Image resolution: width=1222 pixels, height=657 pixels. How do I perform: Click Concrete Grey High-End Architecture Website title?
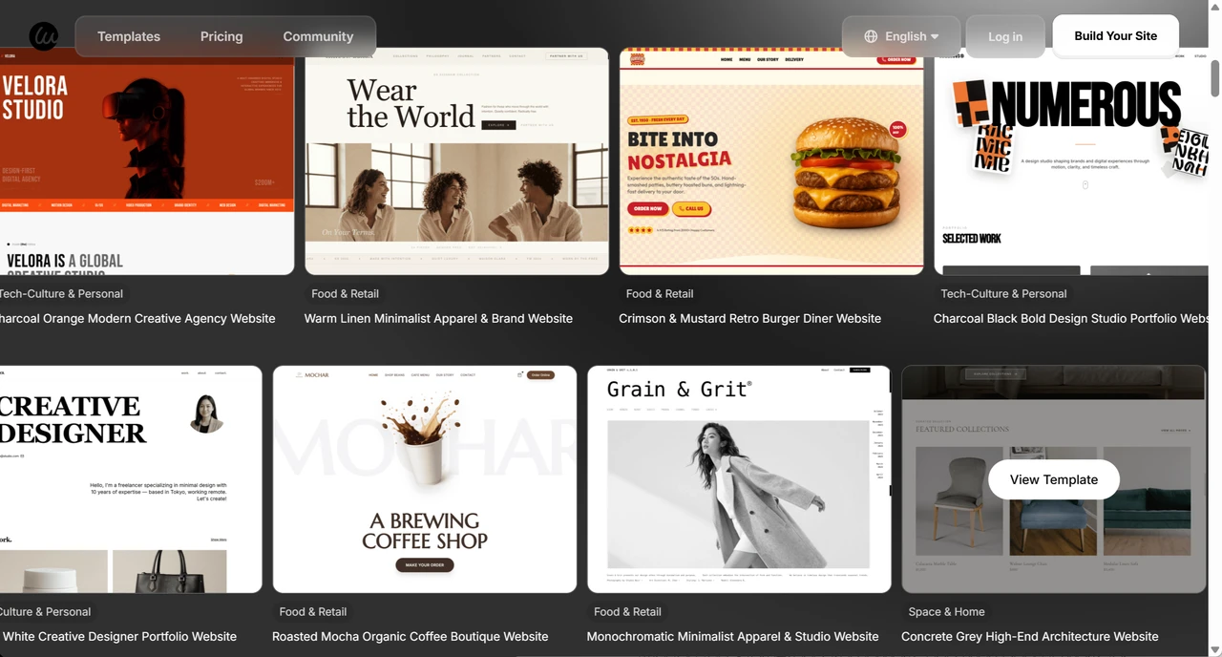pos(1030,637)
